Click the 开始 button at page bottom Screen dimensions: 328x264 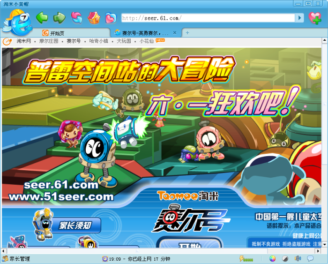coord(190,242)
